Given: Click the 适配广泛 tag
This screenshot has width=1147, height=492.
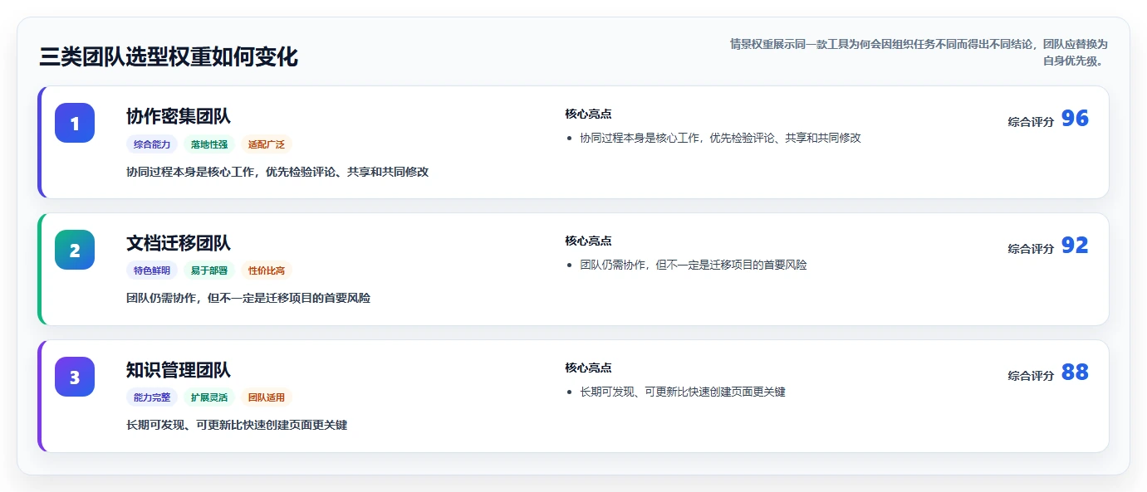Looking at the screenshot, I should pyautogui.click(x=267, y=144).
